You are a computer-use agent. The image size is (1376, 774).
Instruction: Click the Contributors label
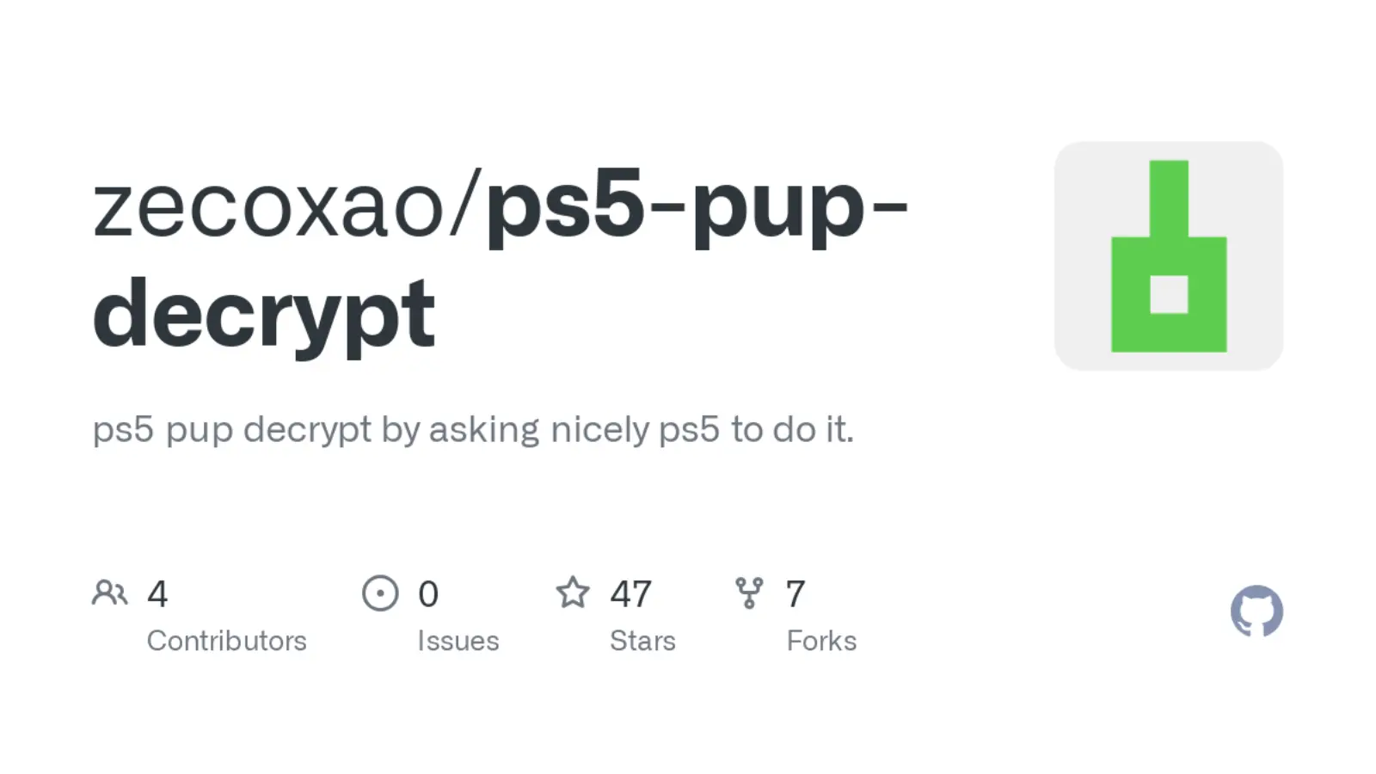click(226, 641)
